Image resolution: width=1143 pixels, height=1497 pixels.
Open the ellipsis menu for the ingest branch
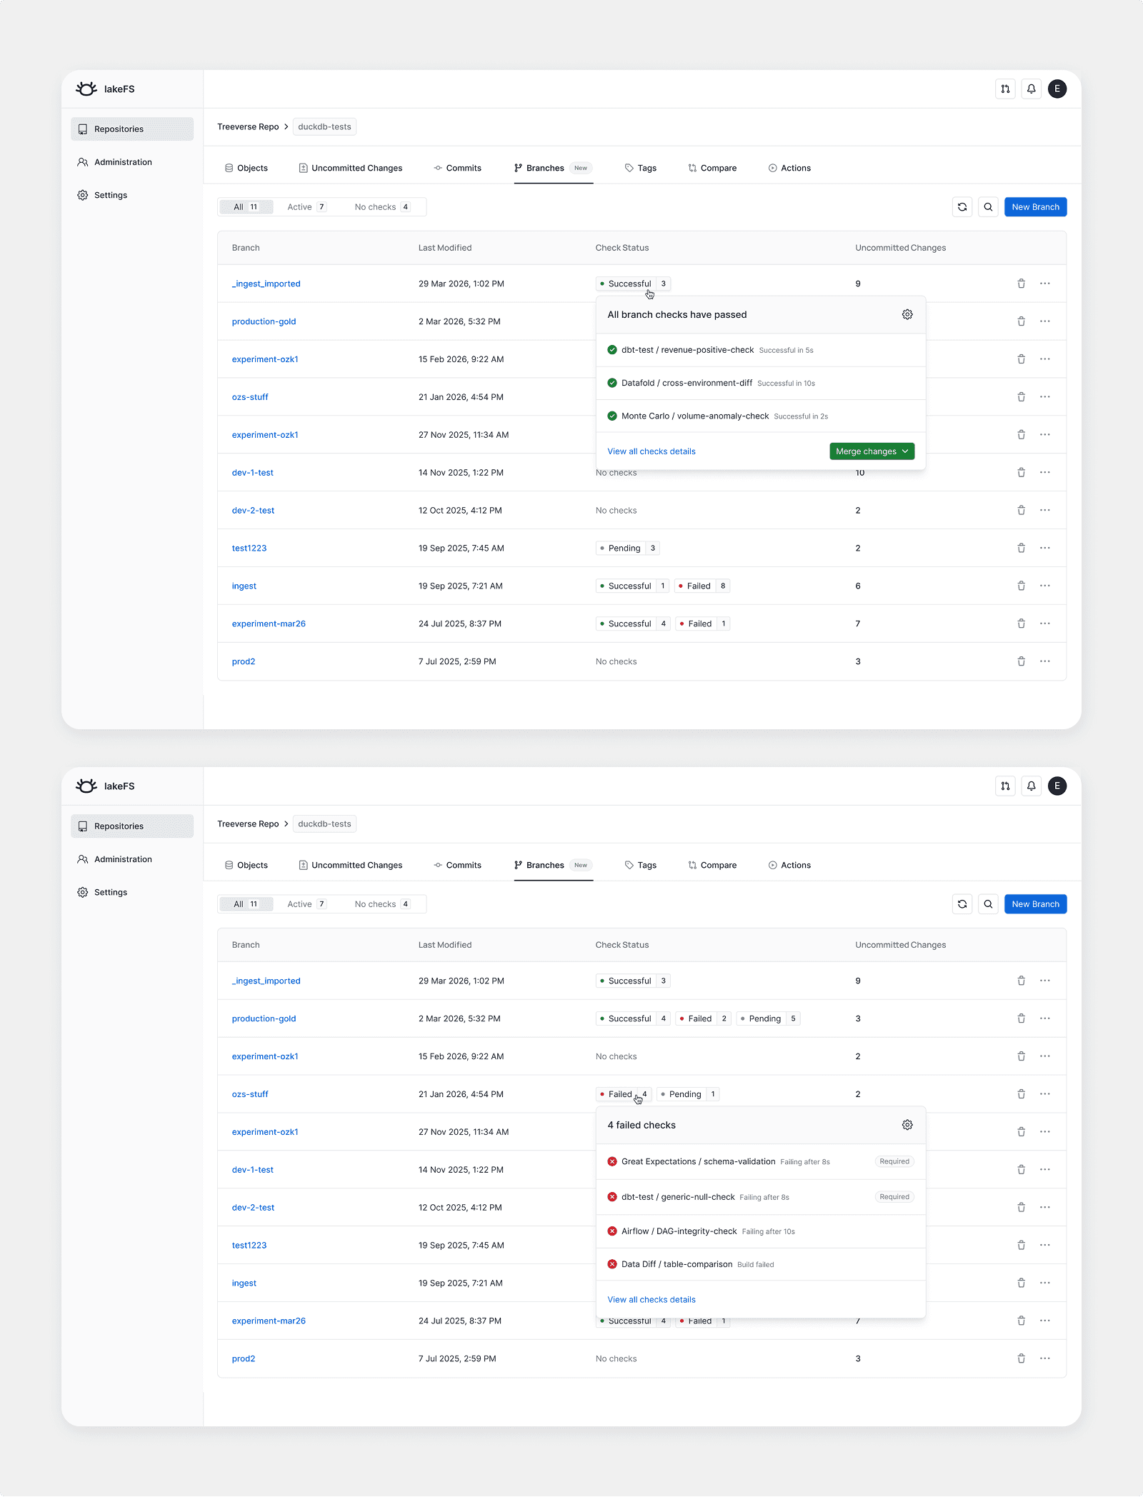[x=1045, y=586]
